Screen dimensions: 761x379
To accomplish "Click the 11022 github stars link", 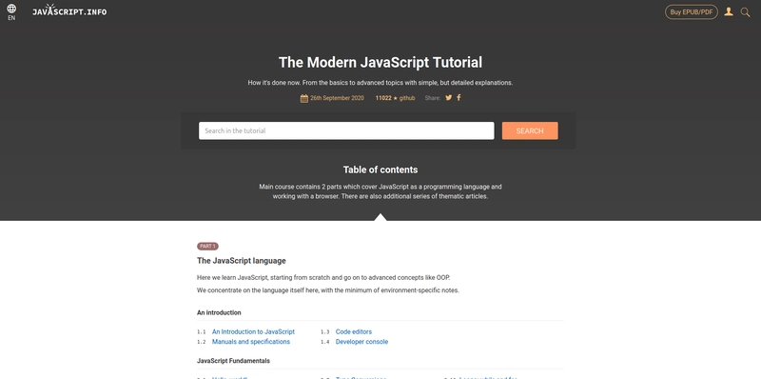I will (395, 98).
